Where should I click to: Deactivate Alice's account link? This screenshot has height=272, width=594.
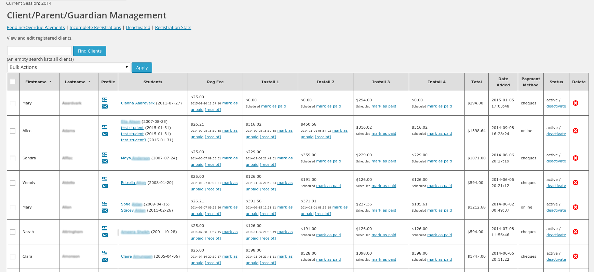pos(556,134)
